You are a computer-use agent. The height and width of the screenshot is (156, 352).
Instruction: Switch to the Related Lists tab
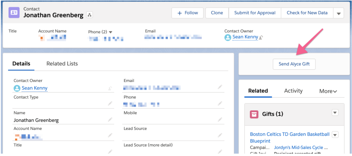tap(62, 64)
